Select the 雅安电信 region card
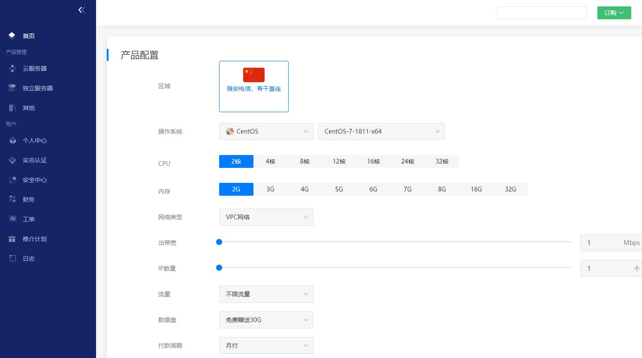The image size is (642, 358). (x=253, y=86)
